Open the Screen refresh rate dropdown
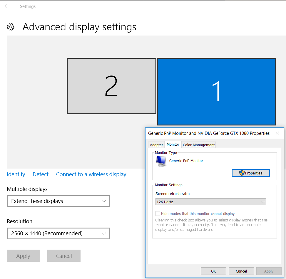 click(210, 202)
